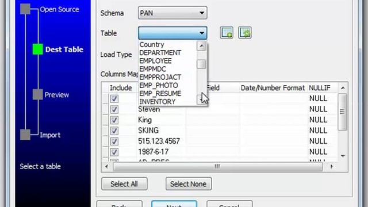Click the grid vertical scrollbar thumb
Image resolution: width=368 pixels, height=207 pixels.
[343, 112]
